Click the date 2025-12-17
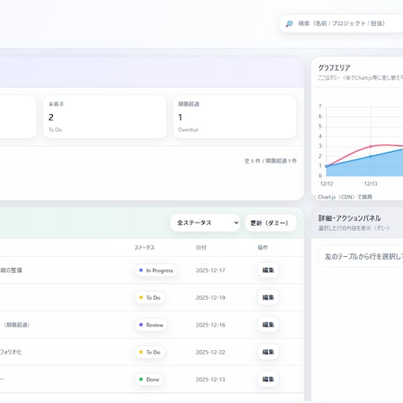The width and height of the screenshot is (403, 403). pyautogui.click(x=211, y=270)
